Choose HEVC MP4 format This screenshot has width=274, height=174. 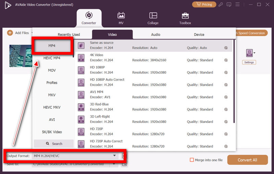[52, 58]
